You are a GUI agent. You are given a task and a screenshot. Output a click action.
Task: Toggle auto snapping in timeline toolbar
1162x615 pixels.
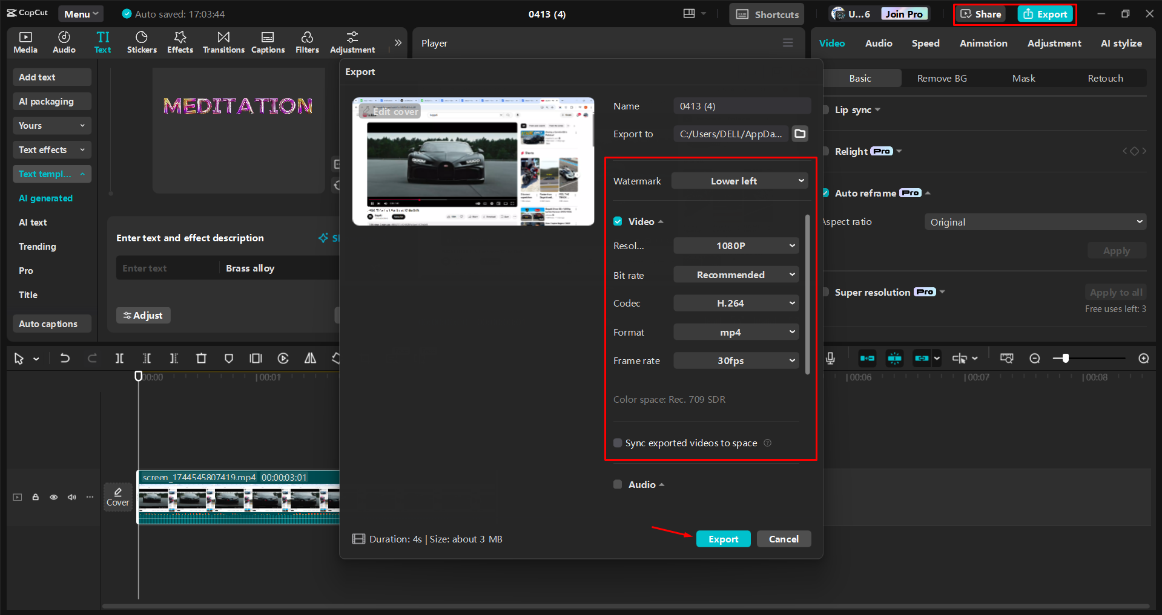[x=894, y=359]
